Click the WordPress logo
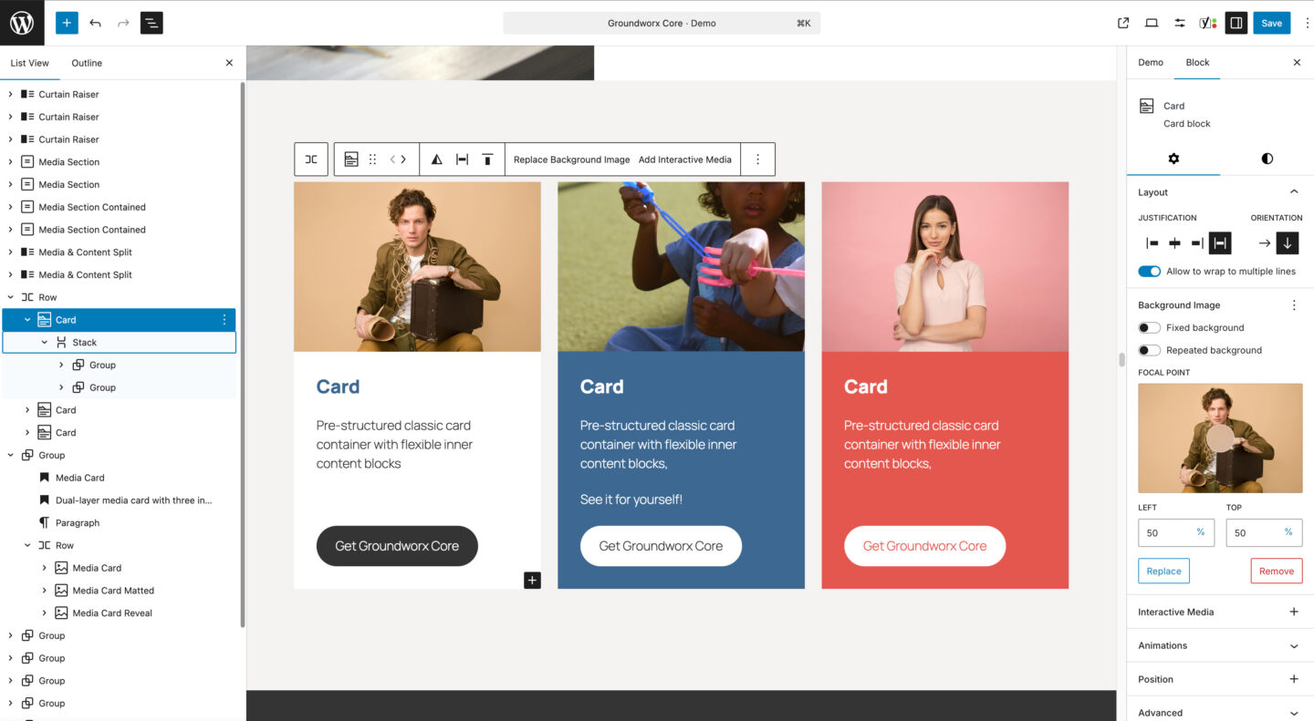 point(22,23)
